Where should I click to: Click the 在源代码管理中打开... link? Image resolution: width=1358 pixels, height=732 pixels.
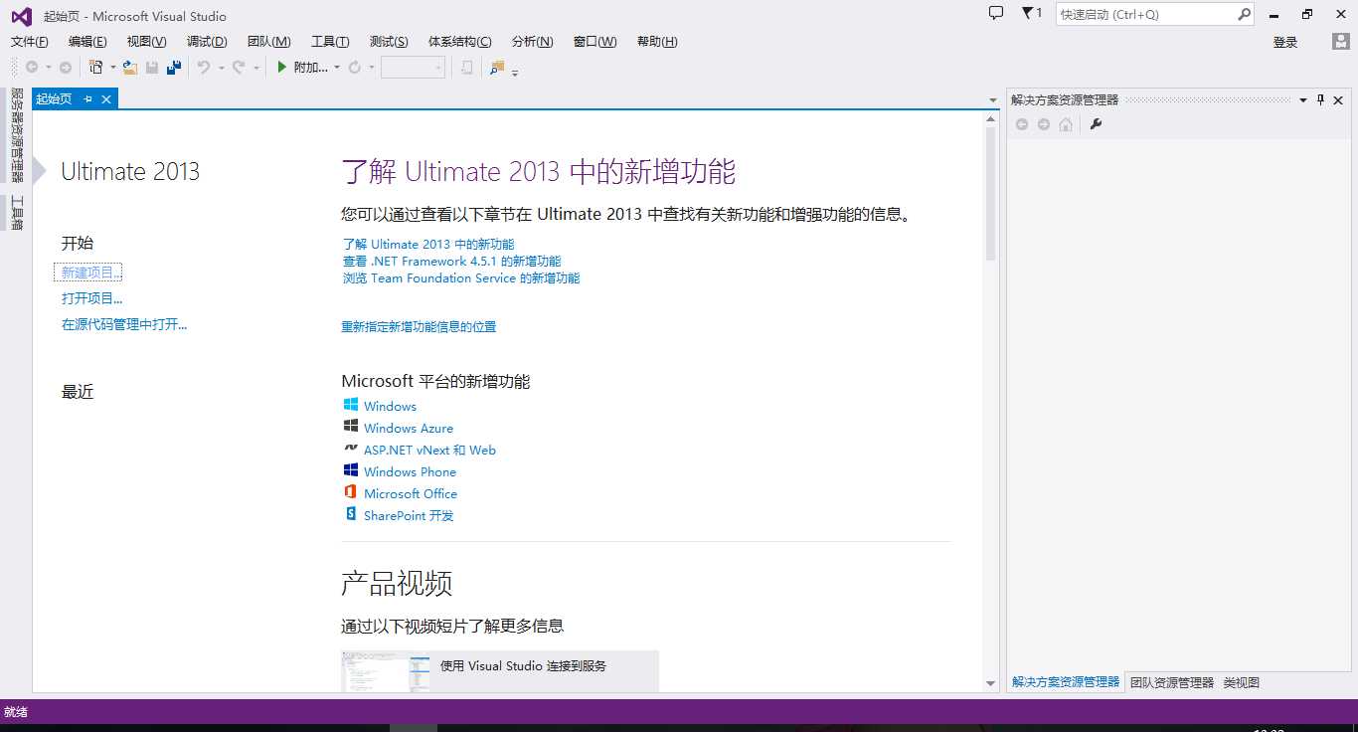[x=124, y=324]
